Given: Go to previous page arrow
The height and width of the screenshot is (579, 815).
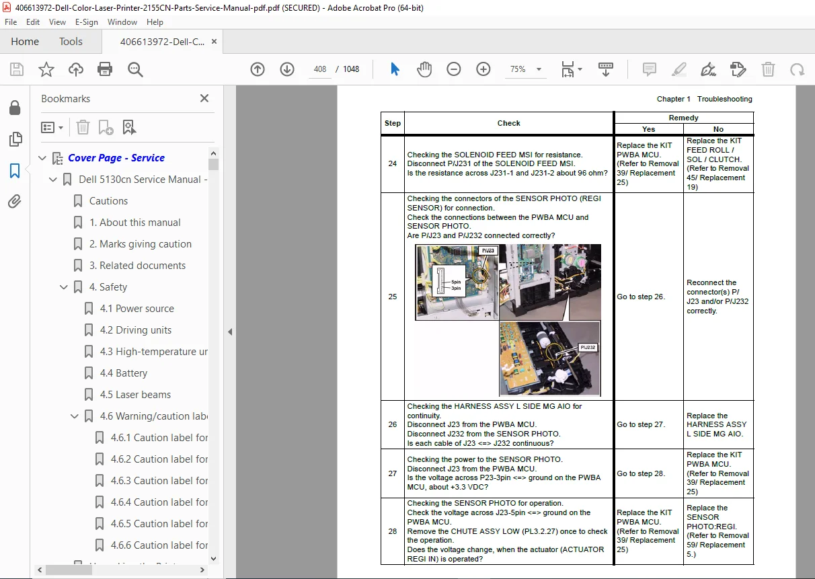Looking at the screenshot, I should (258, 69).
